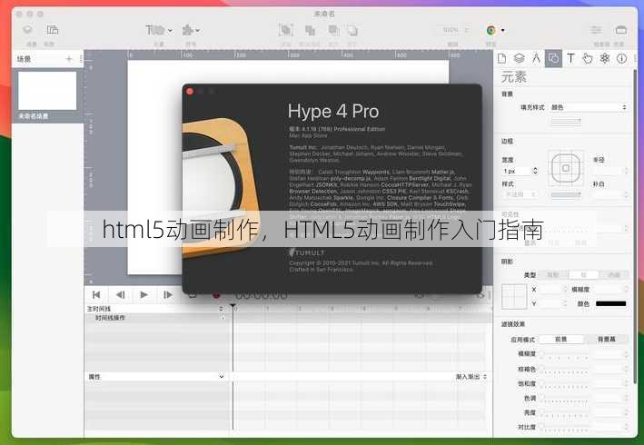Click the Bring to Front toolbar icon
Viewport: 644px width, 445px height.
[x=333, y=30]
